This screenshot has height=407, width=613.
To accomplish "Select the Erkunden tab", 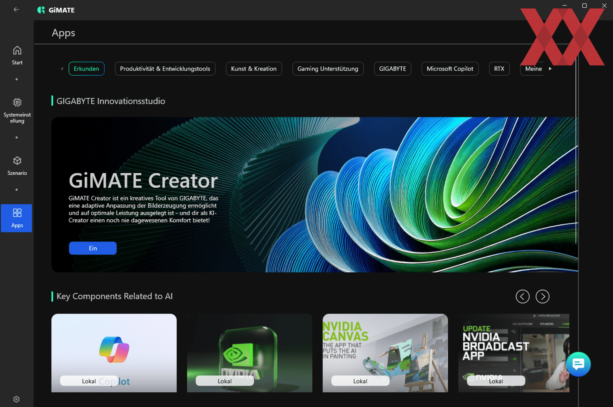I will point(86,69).
